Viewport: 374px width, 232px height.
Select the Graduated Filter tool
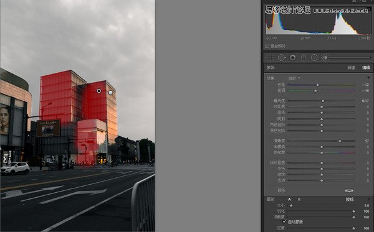(304, 58)
